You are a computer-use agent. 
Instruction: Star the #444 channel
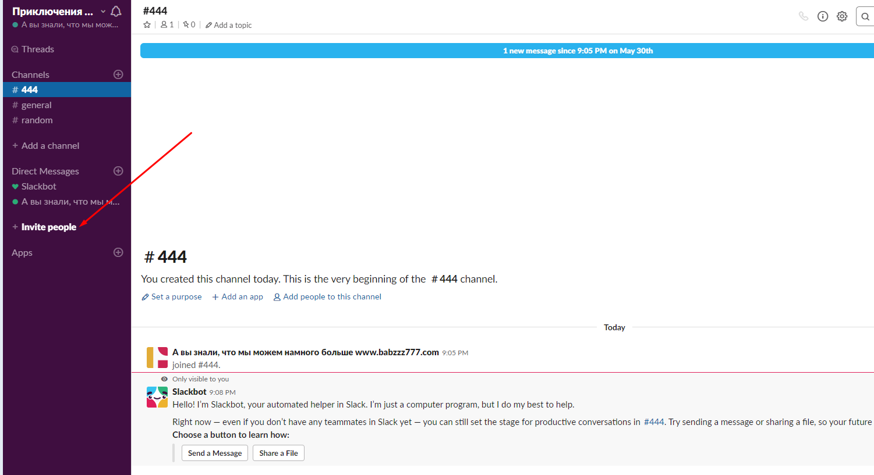point(147,25)
